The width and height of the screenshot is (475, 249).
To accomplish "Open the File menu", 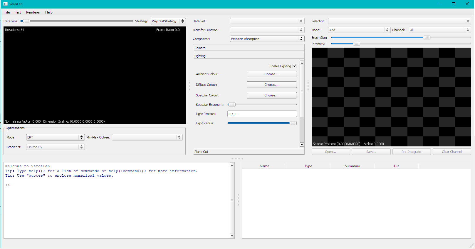I will tap(7, 12).
